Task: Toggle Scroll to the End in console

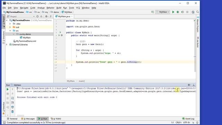Action: click(12, 103)
